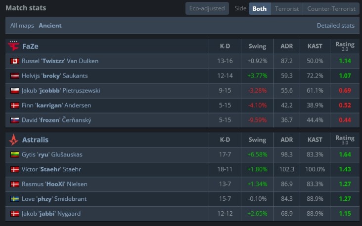Click the Polish flag beside jcobbb
The height and width of the screenshot is (226, 362).
pyautogui.click(x=15, y=91)
